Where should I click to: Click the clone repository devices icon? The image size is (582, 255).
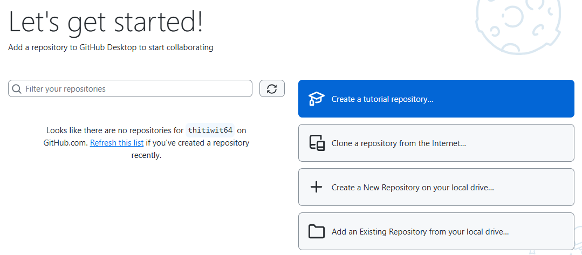[x=317, y=143]
